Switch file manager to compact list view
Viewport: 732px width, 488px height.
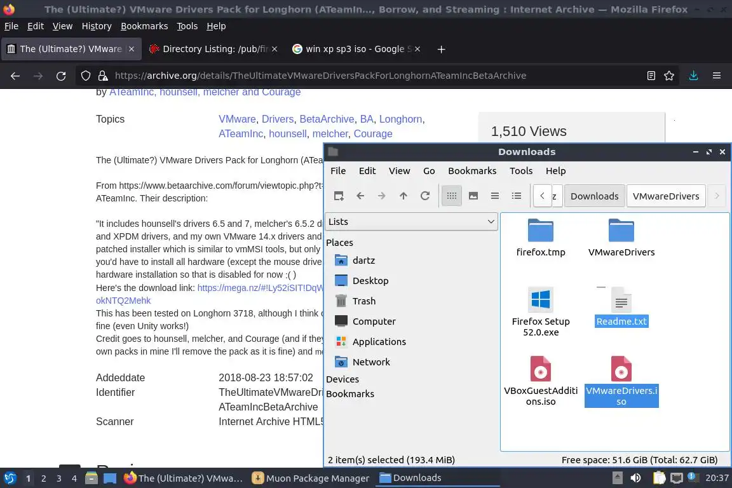(495, 196)
